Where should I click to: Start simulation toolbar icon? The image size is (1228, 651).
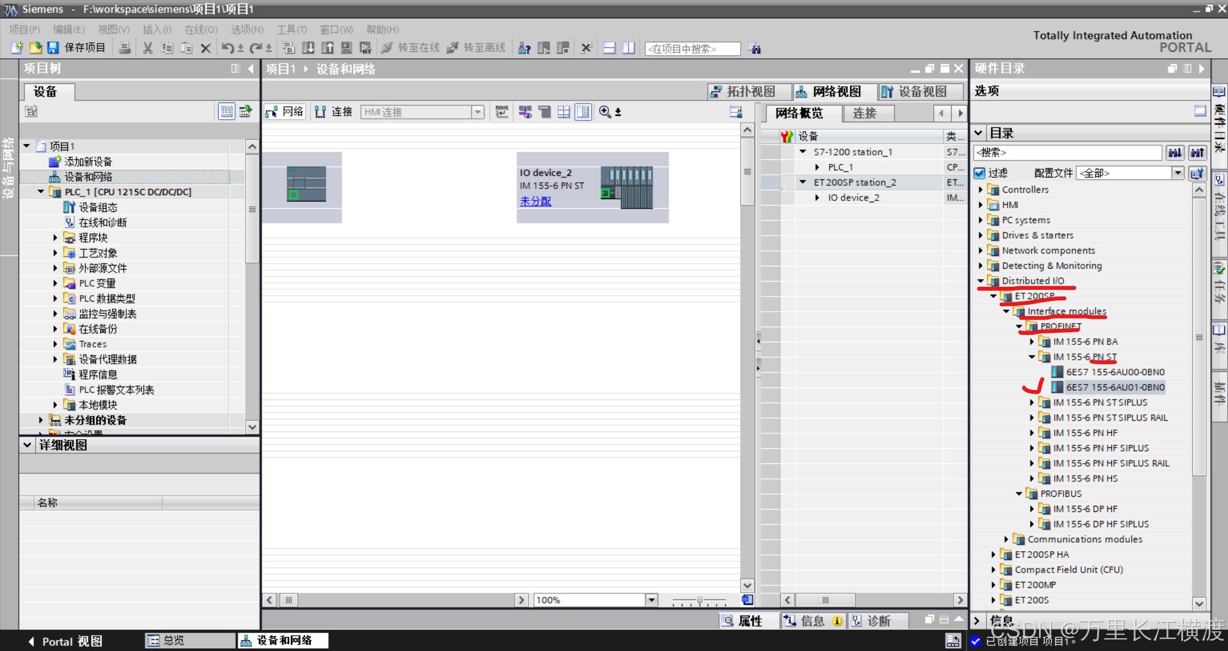tap(347, 48)
